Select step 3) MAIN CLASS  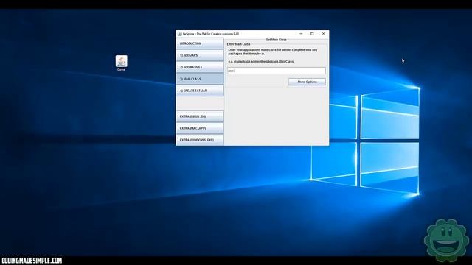point(200,79)
